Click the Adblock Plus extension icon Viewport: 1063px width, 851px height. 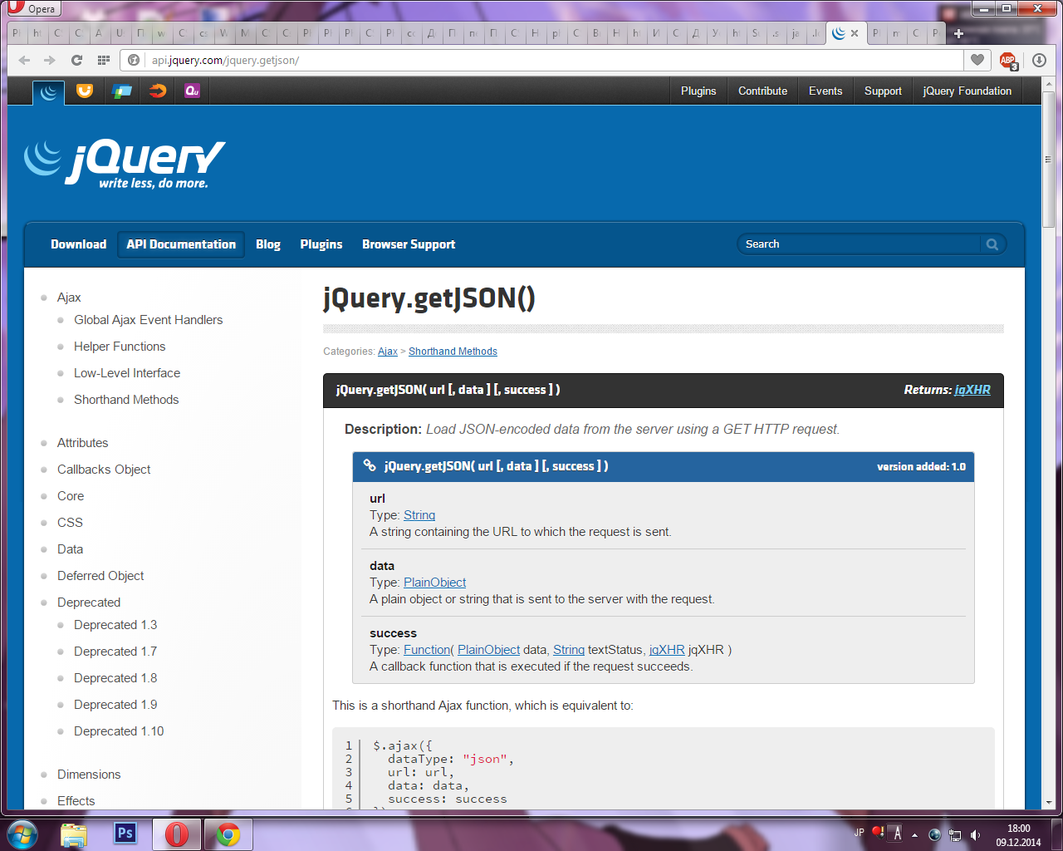coord(1008,60)
